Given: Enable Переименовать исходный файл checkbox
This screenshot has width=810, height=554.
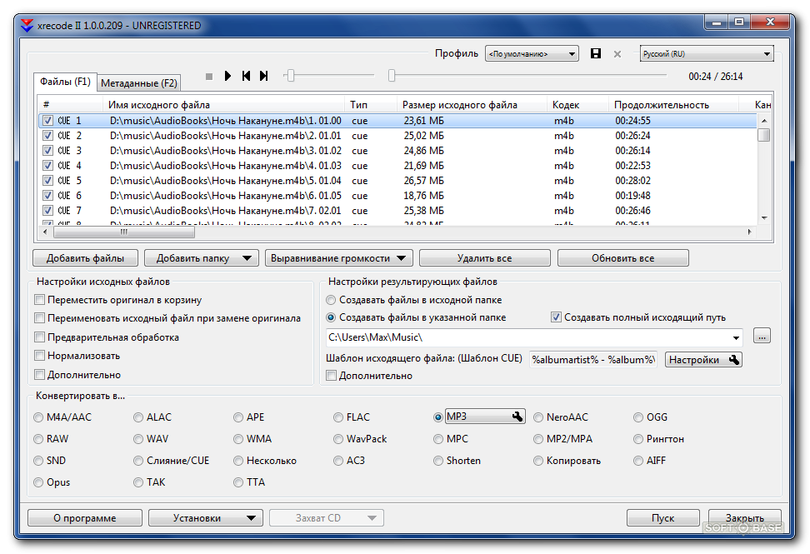Looking at the screenshot, I should 39,318.
